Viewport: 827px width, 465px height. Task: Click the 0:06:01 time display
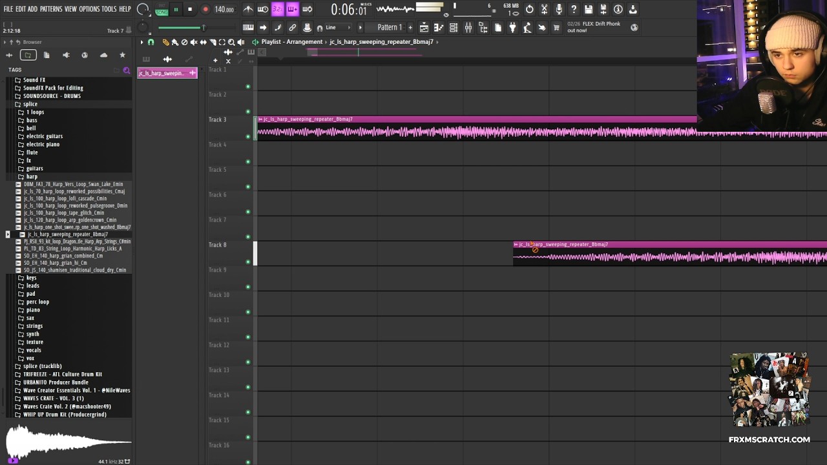click(349, 10)
